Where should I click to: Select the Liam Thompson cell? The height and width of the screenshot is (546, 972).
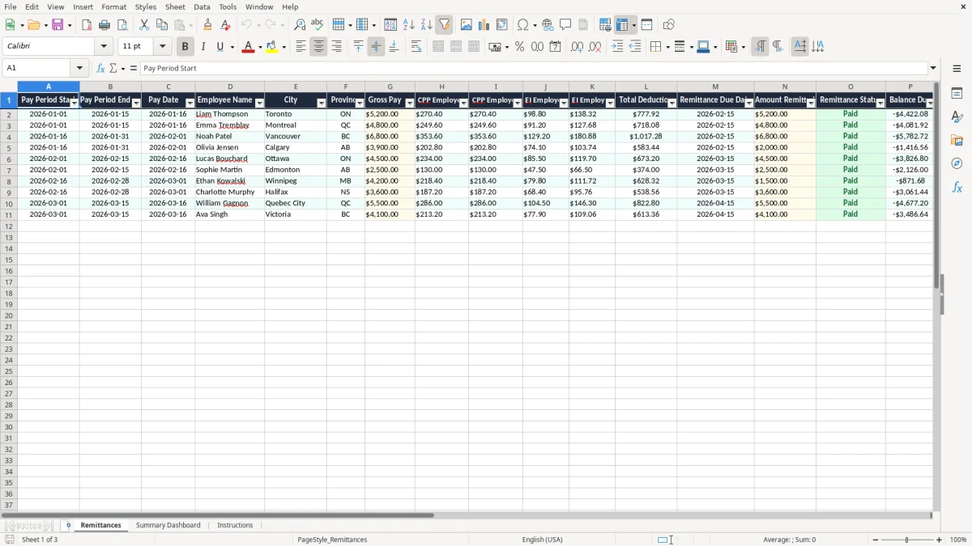pyautogui.click(x=229, y=114)
